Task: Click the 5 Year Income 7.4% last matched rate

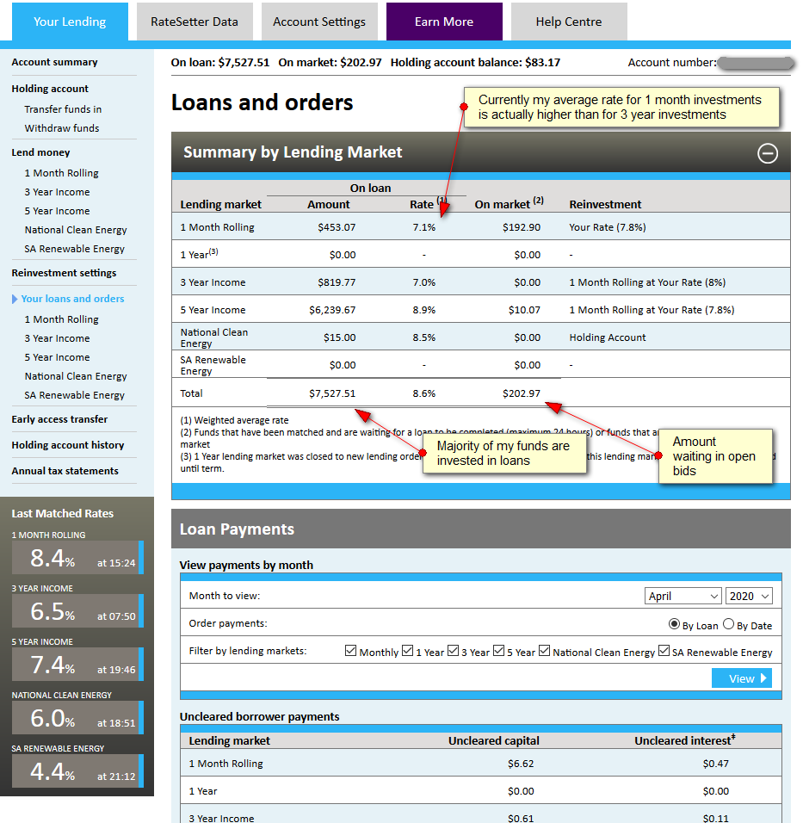Action: pyautogui.click(x=77, y=665)
